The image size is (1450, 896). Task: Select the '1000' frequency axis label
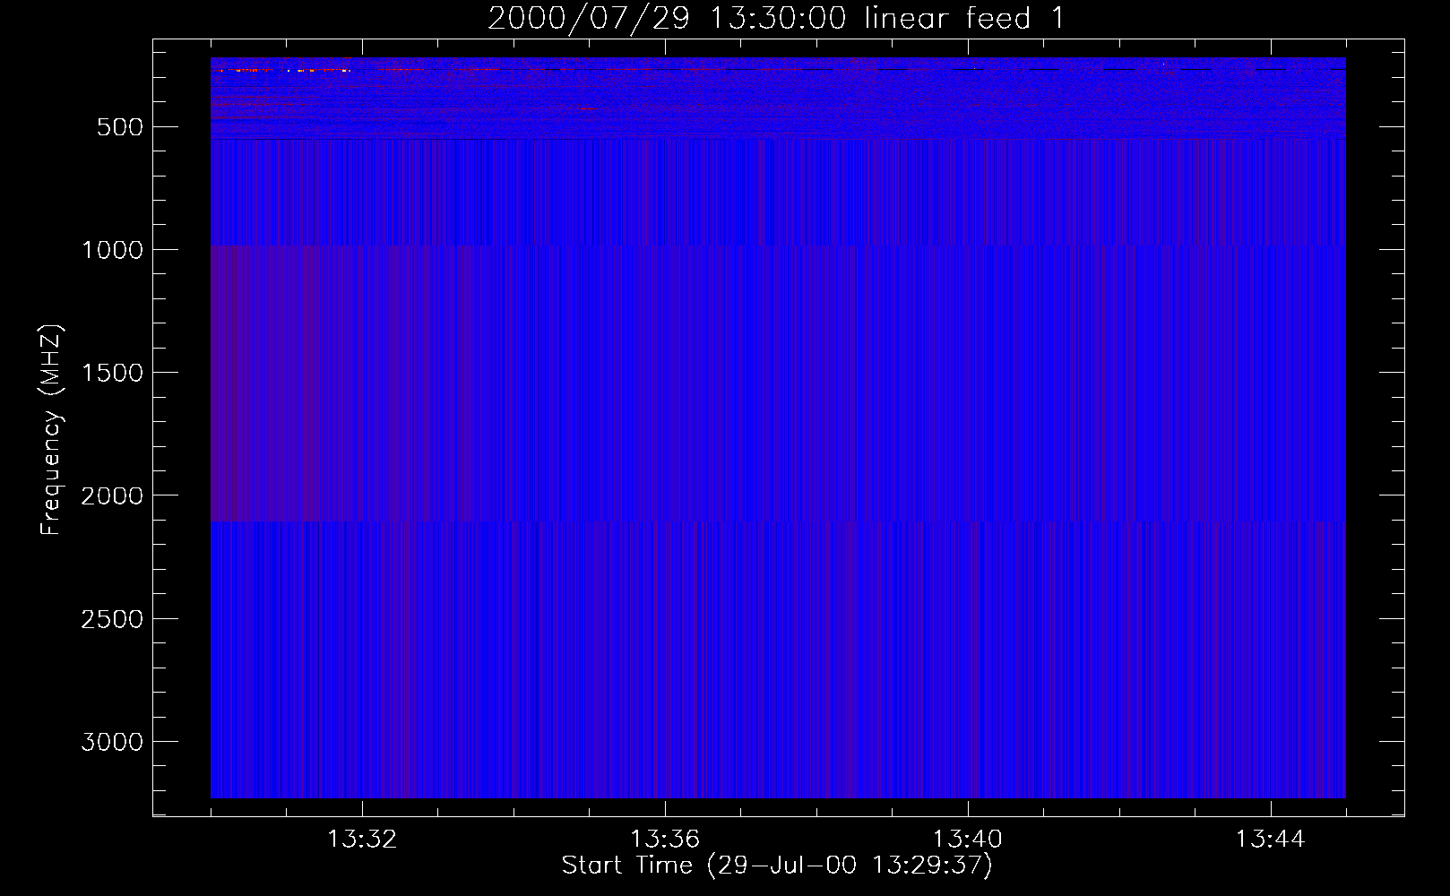[112, 250]
